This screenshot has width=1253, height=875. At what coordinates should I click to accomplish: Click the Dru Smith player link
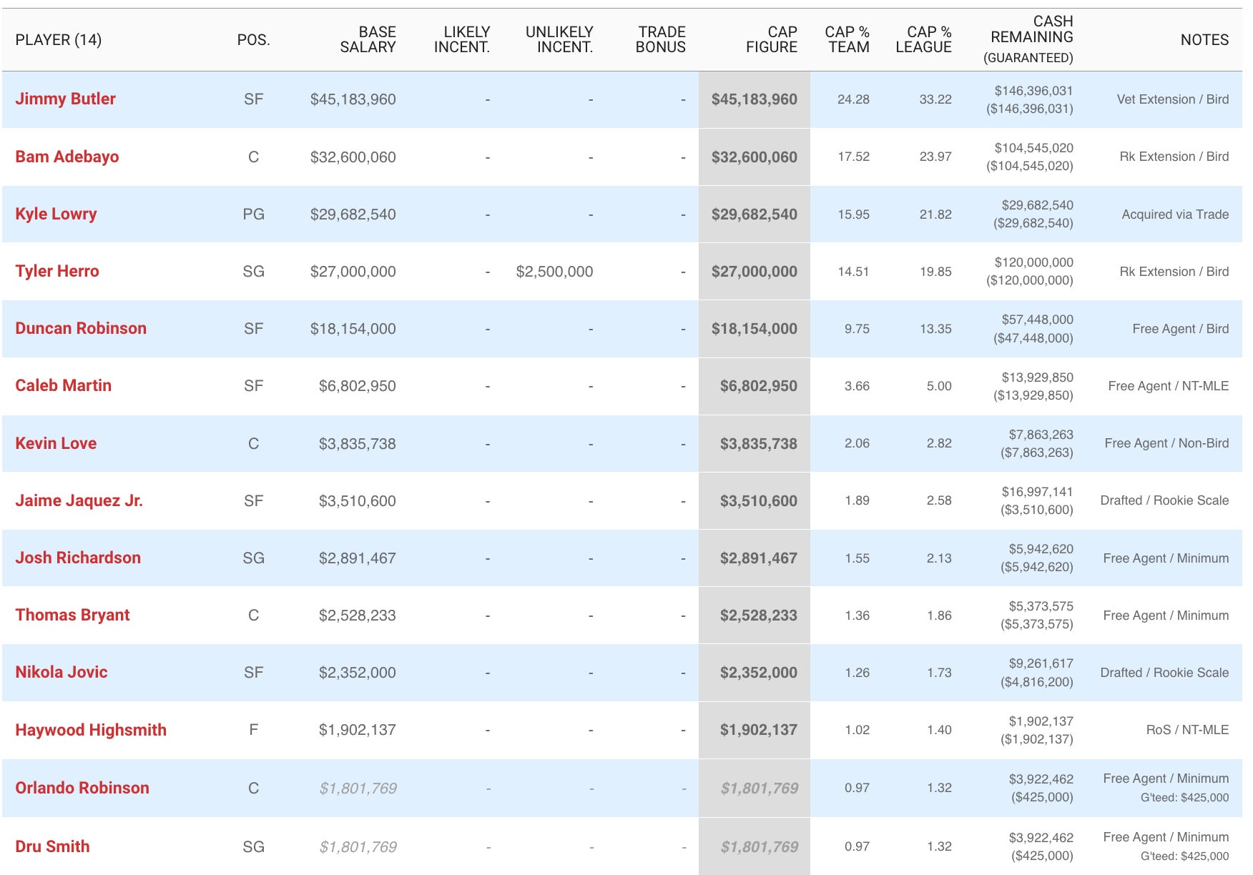click(x=52, y=846)
